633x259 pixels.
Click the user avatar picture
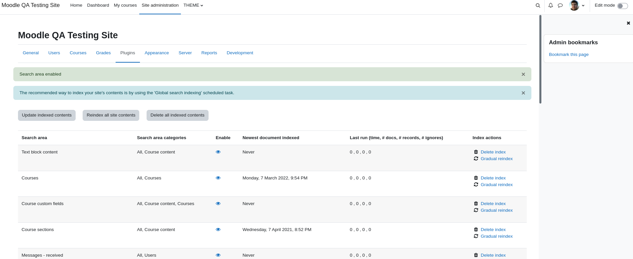click(x=574, y=5)
